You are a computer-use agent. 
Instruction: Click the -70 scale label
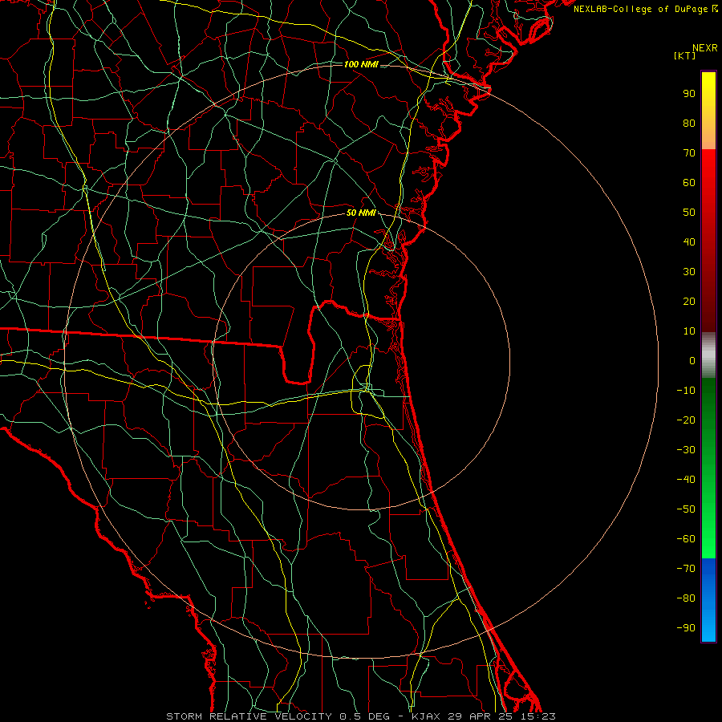(x=686, y=569)
